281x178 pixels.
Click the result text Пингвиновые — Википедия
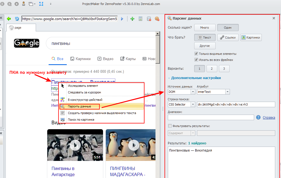[x=191, y=150]
